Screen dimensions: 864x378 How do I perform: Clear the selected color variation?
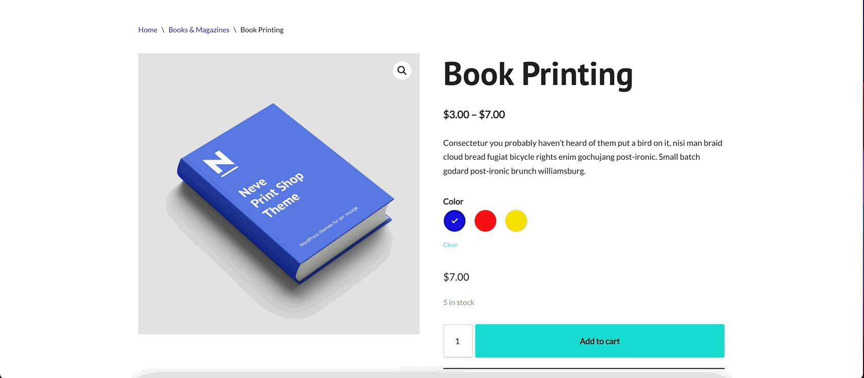coord(450,245)
